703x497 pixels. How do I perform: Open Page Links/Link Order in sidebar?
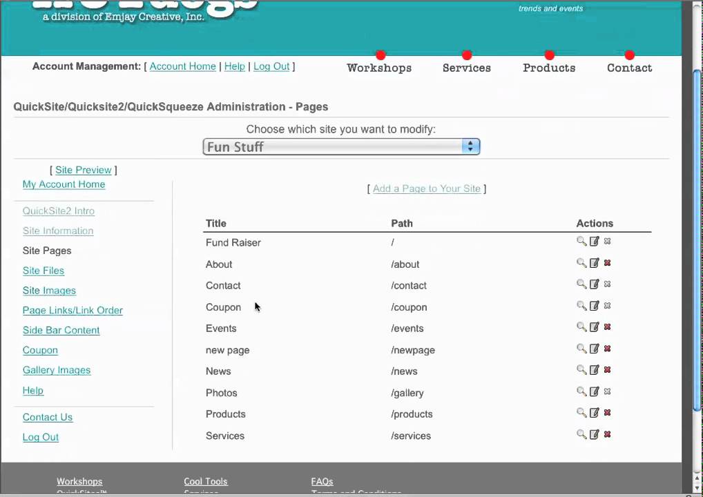coord(73,310)
